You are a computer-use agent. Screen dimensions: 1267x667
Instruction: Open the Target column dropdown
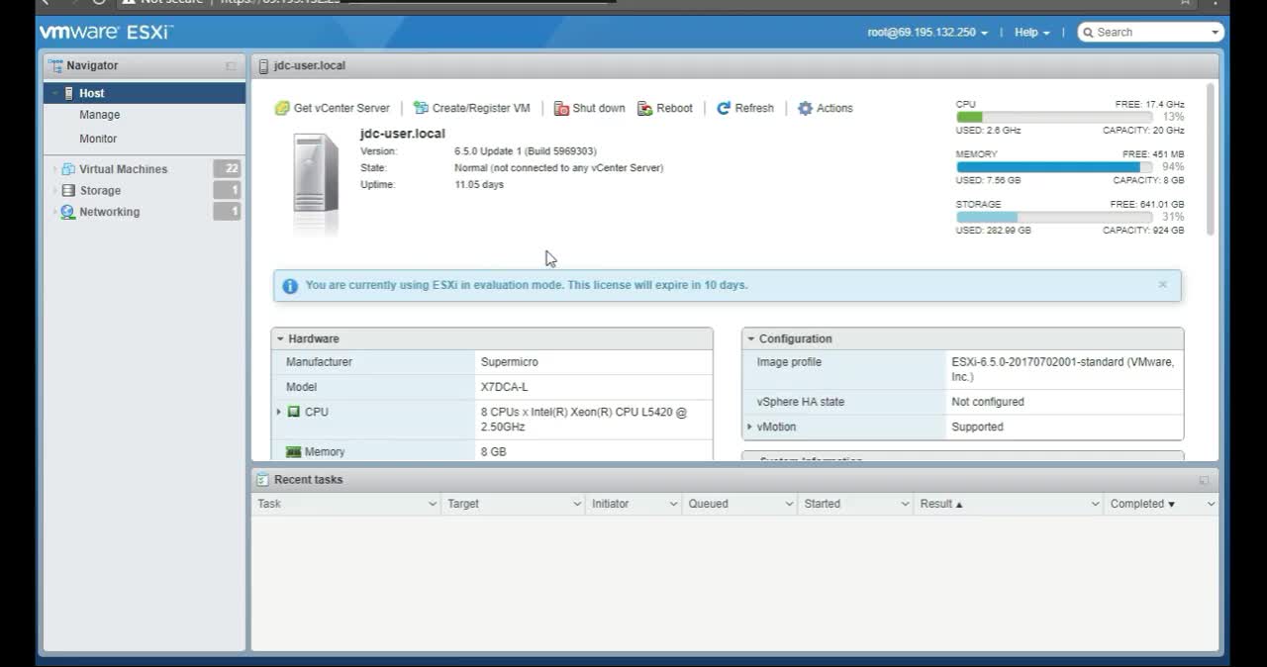[x=577, y=504]
